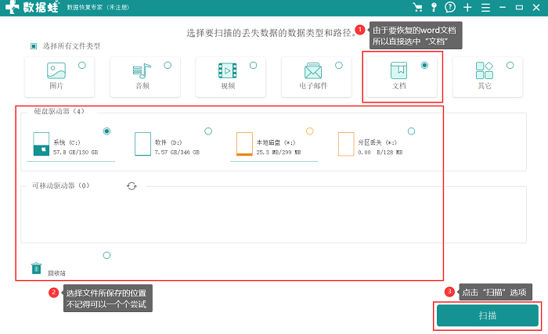The height and width of the screenshot is (334, 548).
Task: Select the 分区丢失 lost partition radio button
Action: [x=411, y=131]
